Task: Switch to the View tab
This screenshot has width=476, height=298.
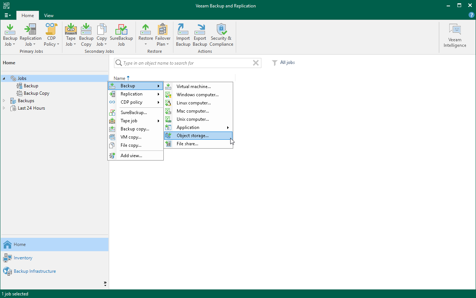Action: [x=49, y=16]
